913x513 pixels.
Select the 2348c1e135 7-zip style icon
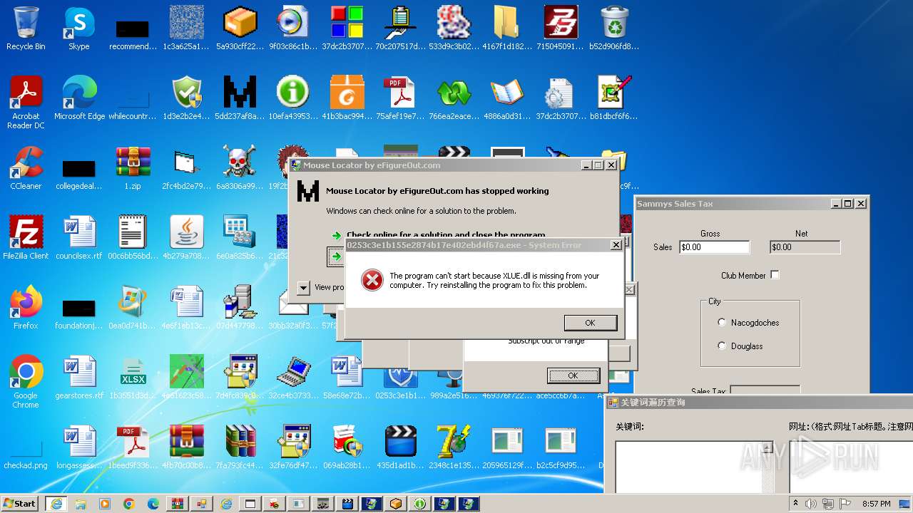(x=454, y=447)
